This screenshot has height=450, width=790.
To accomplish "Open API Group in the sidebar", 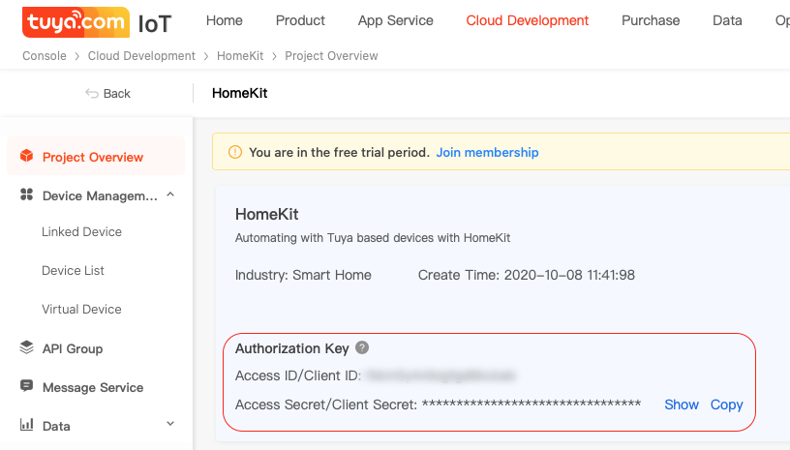I will click(73, 348).
